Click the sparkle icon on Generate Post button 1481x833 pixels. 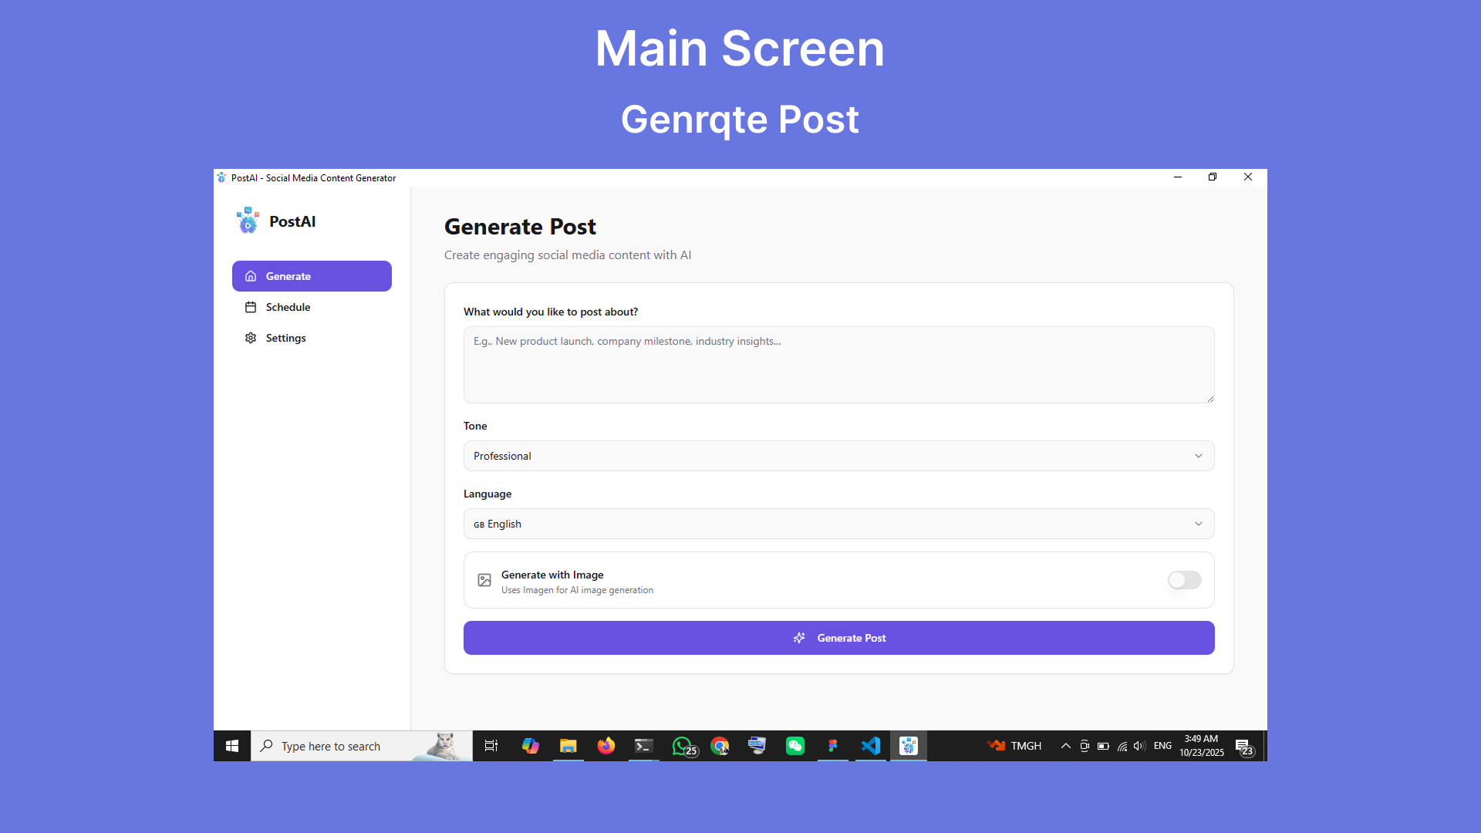[x=799, y=638]
